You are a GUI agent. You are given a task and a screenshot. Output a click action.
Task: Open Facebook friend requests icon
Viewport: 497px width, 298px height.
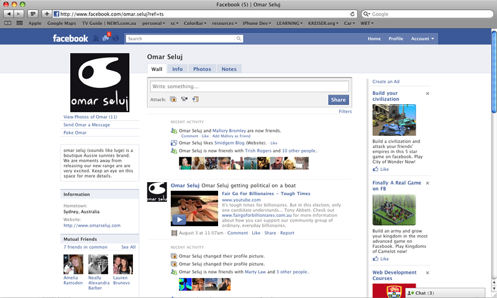(x=96, y=38)
